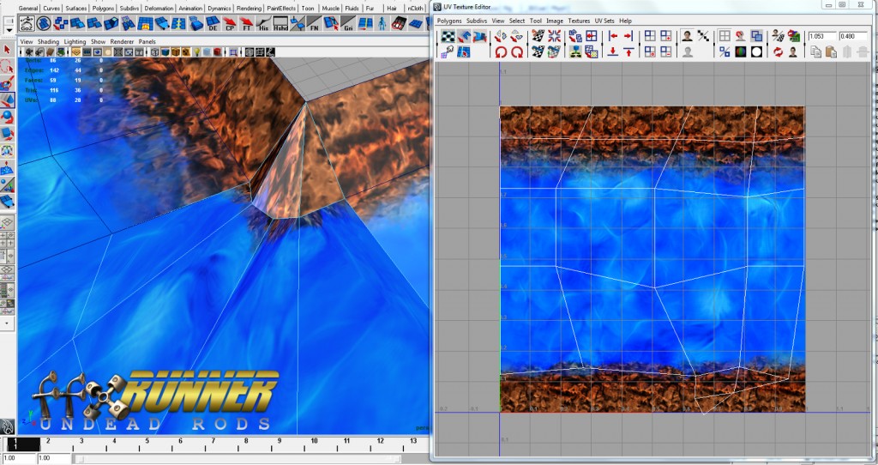
Task: Click the DE shelf button
Action: tap(213, 24)
